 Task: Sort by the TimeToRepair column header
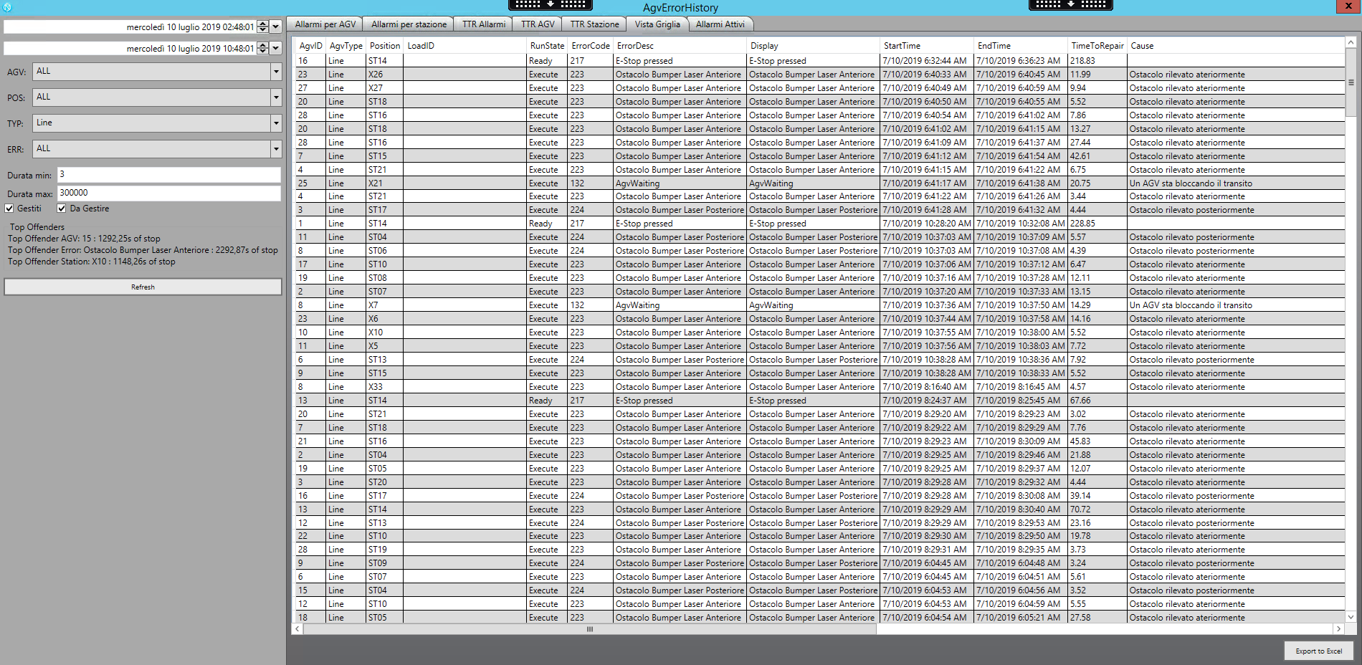pos(1097,46)
